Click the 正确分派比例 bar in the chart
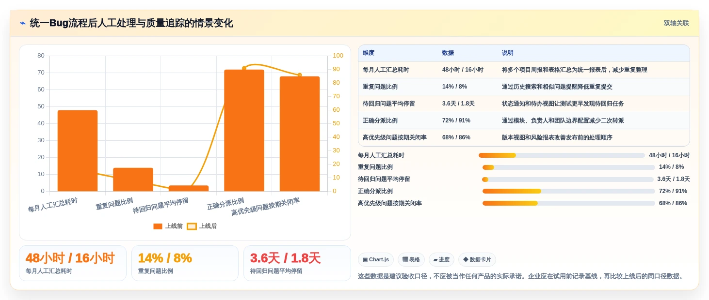The height and width of the screenshot is (300, 709). [x=244, y=130]
